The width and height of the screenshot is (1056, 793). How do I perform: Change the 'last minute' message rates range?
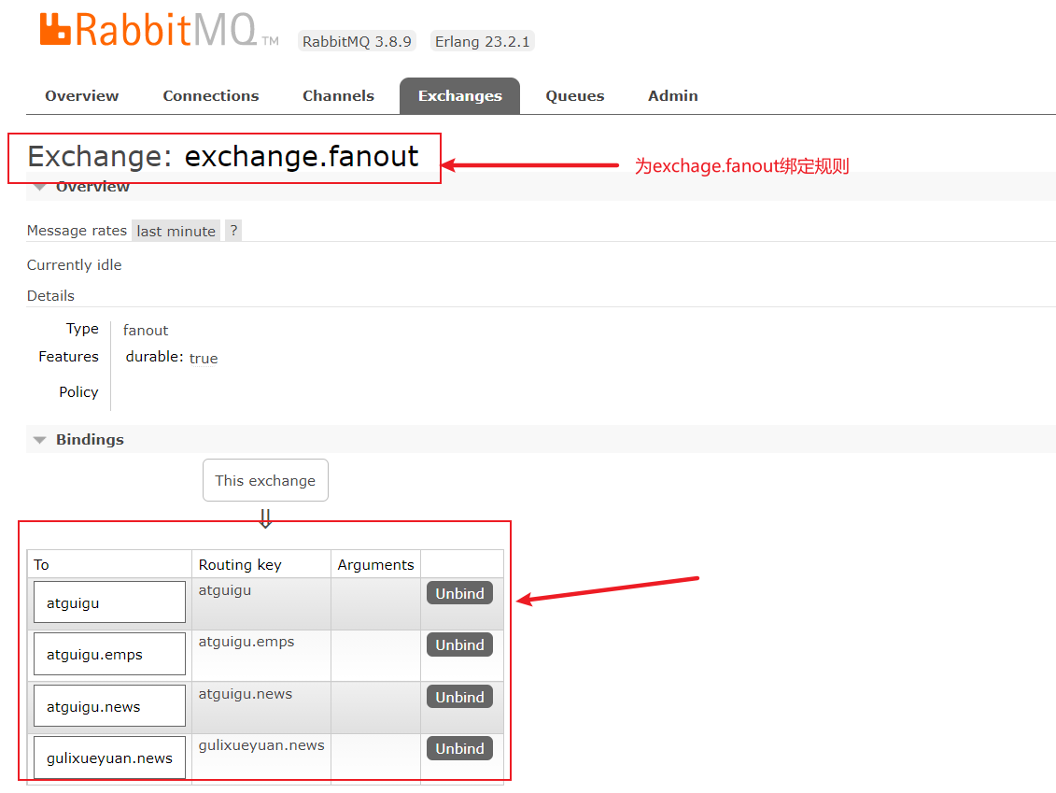(x=176, y=231)
